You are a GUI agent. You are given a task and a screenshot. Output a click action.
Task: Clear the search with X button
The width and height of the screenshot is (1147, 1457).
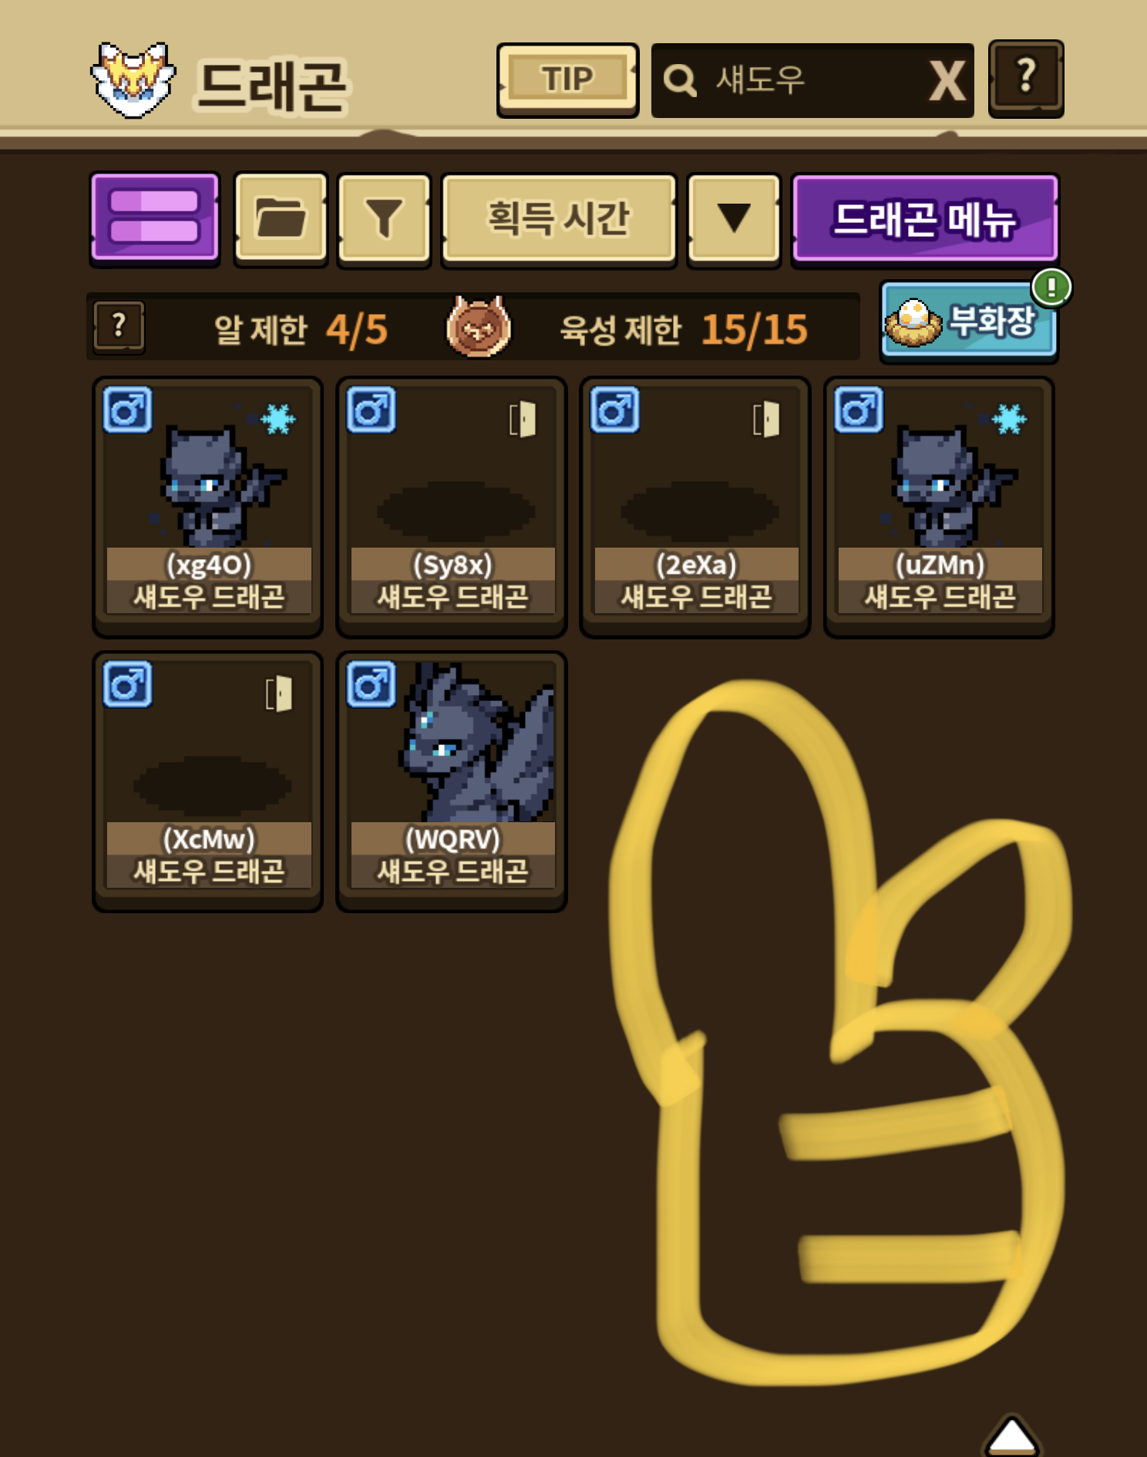[947, 81]
